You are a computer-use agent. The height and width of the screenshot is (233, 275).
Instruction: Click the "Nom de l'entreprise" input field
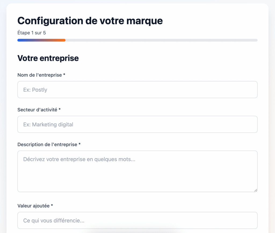137,90
